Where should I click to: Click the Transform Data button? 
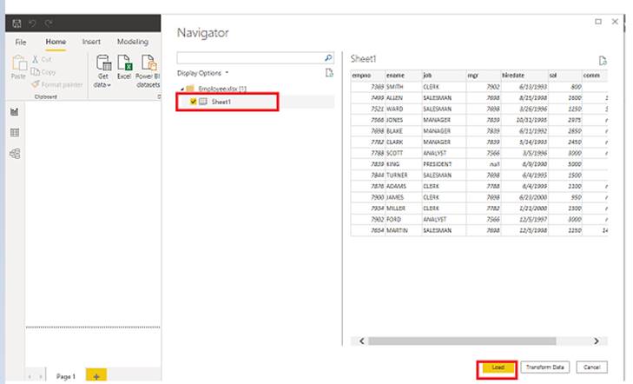point(545,367)
